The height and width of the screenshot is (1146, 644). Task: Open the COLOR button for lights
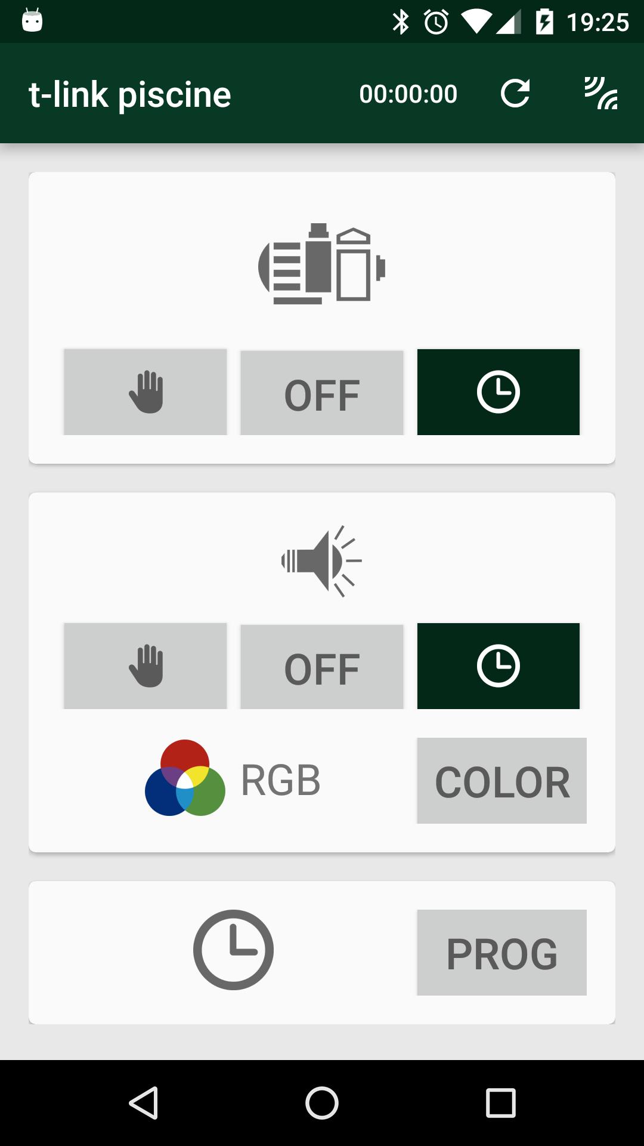[x=502, y=781]
